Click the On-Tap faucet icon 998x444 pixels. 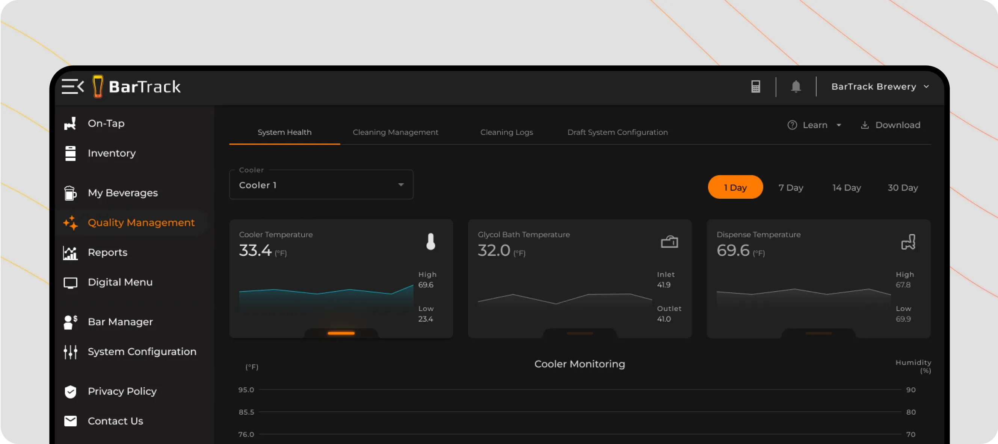70,124
